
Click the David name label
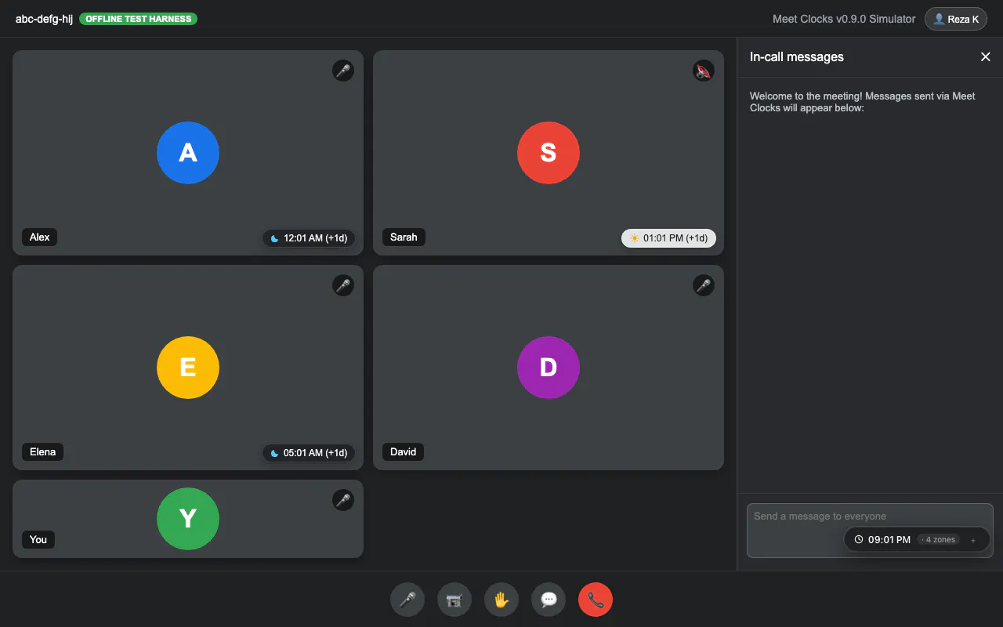click(x=403, y=451)
